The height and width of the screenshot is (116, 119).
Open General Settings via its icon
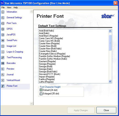click(3, 18)
